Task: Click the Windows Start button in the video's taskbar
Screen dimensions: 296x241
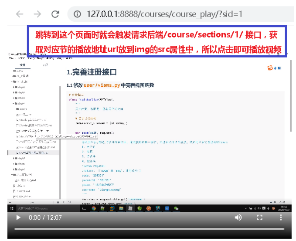Action: tap(12, 208)
